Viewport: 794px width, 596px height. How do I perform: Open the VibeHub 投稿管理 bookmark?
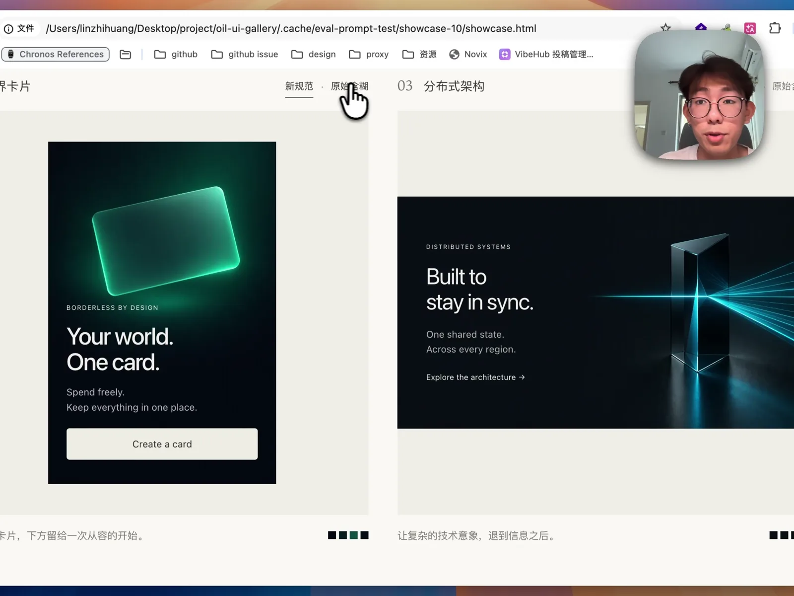546,54
